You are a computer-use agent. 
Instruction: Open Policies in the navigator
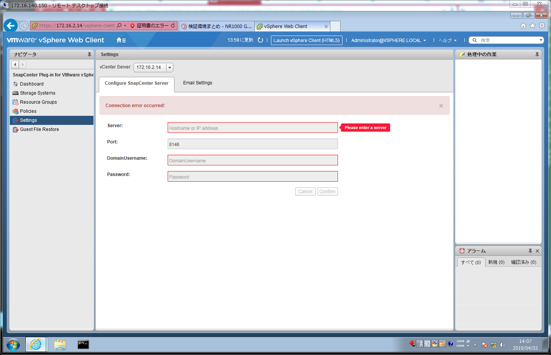tap(28, 111)
